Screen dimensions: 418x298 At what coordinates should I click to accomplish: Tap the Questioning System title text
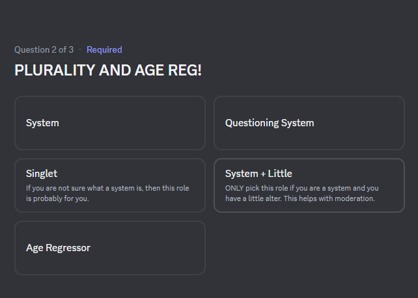(270, 123)
